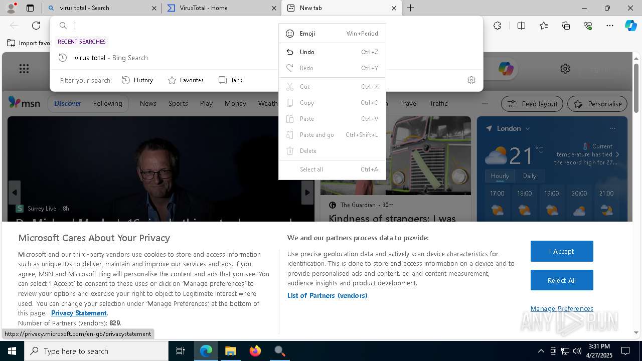
Task: Filter search by Favorites
Action: pos(186,80)
